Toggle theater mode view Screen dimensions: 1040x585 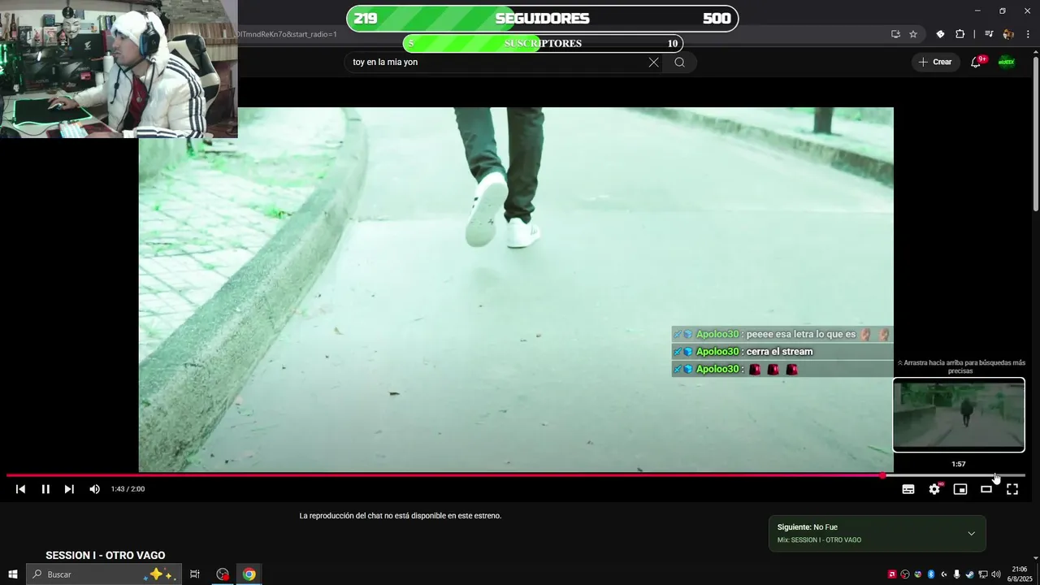point(986,489)
